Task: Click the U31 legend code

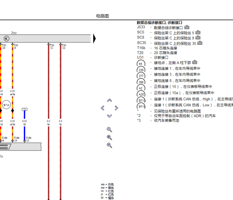Action: 140,58
